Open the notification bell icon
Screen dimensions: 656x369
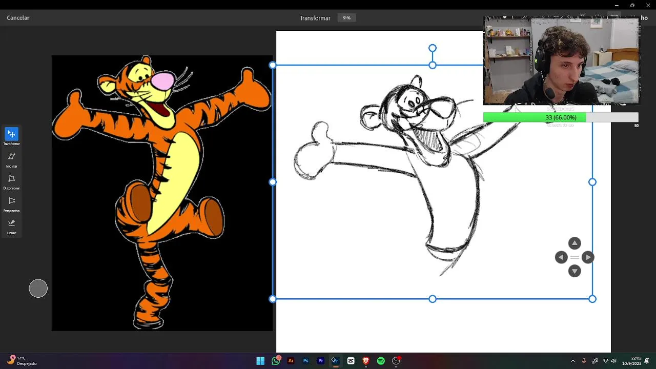tap(647, 361)
